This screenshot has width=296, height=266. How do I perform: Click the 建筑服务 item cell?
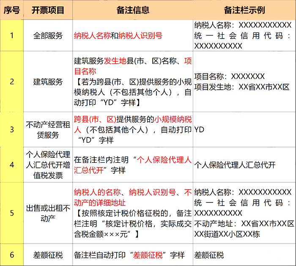(48, 82)
